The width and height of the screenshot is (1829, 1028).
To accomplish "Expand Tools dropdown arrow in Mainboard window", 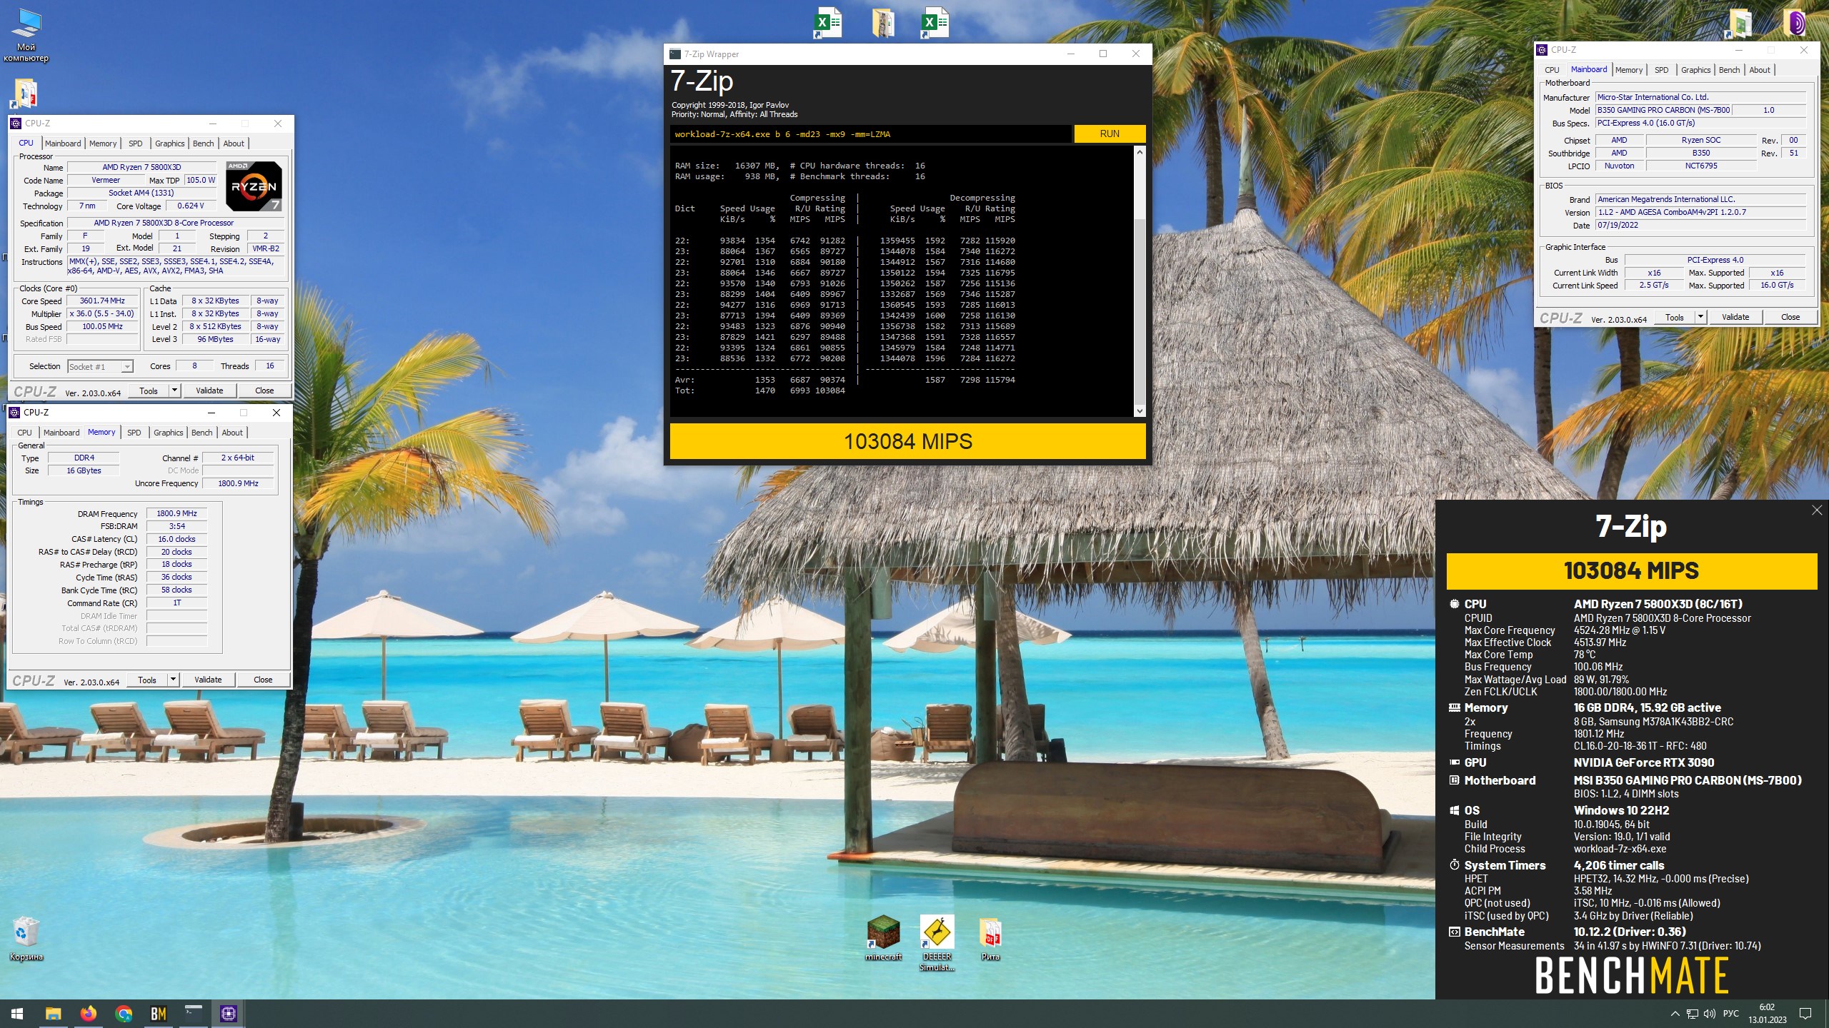I will click(x=1700, y=317).
